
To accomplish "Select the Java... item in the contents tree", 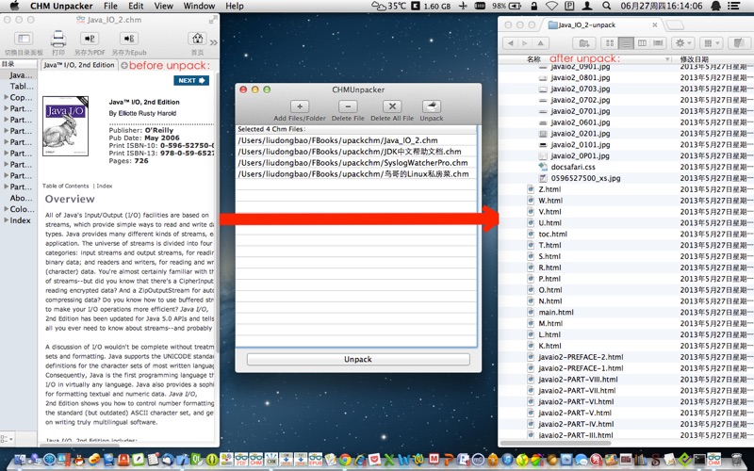I will pos(21,75).
